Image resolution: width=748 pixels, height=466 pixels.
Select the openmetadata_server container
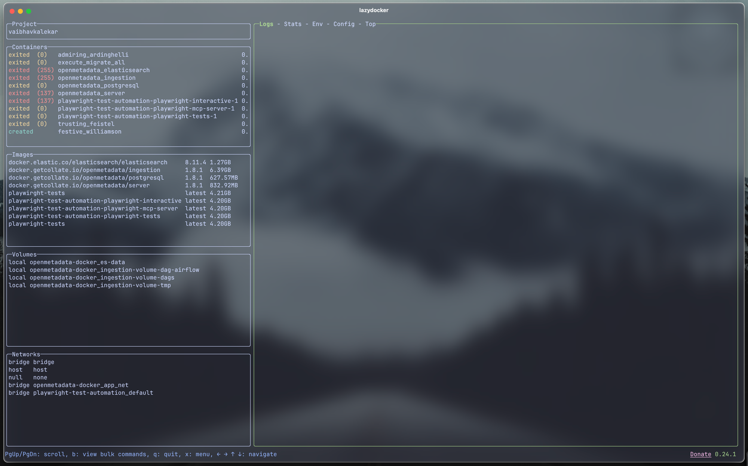tap(91, 93)
